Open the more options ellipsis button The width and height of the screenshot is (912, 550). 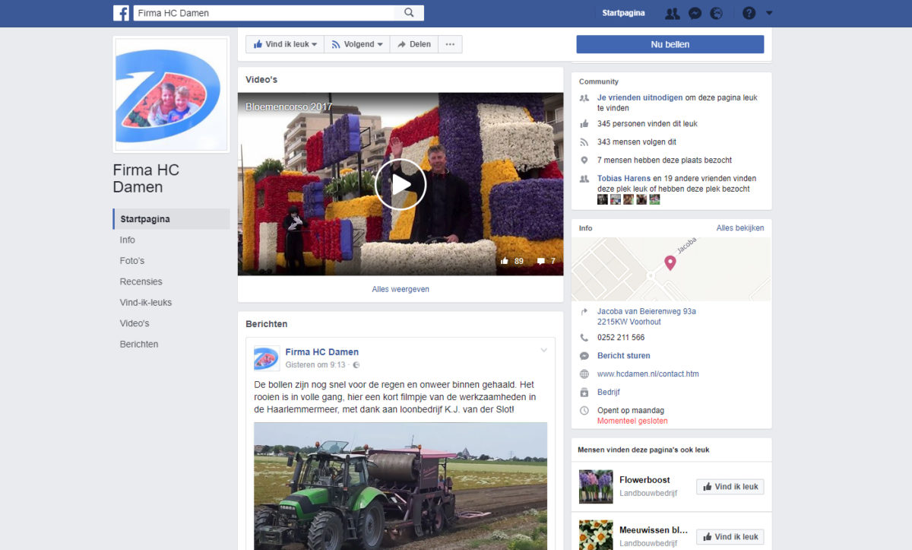pyautogui.click(x=450, y=44)
